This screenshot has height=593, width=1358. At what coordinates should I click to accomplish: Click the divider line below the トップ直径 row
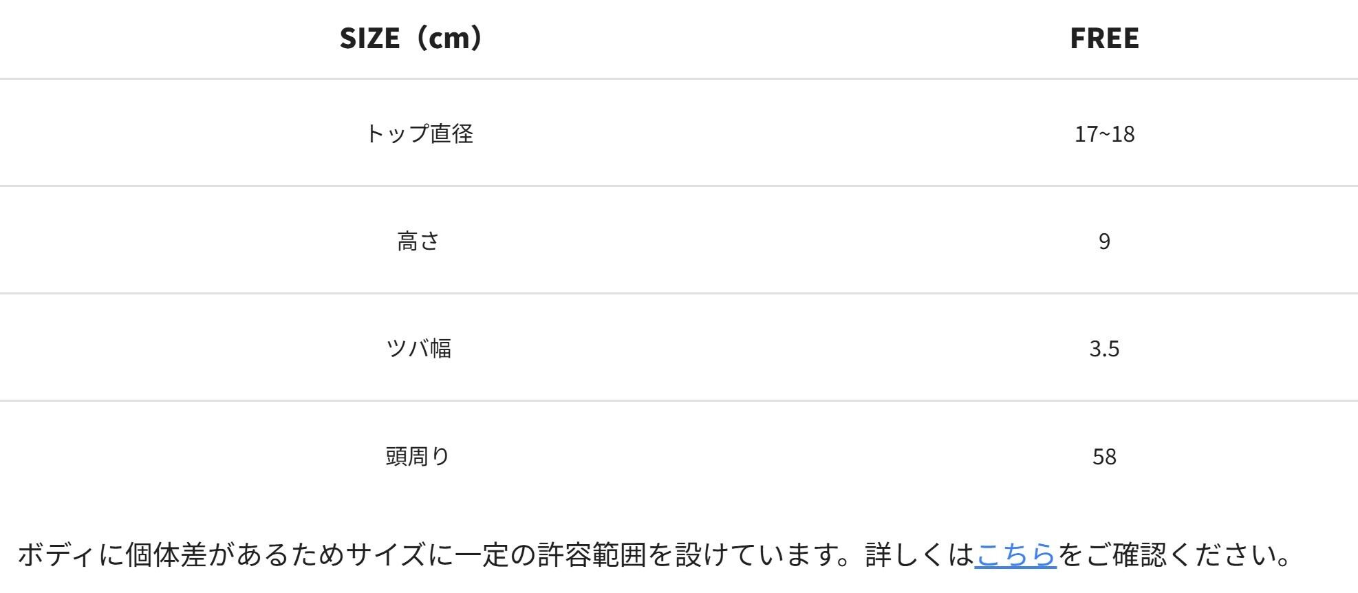679,186
